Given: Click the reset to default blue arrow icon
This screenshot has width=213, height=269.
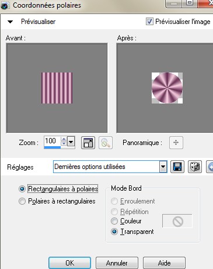Looking at the screenshot, I should 210,167.
